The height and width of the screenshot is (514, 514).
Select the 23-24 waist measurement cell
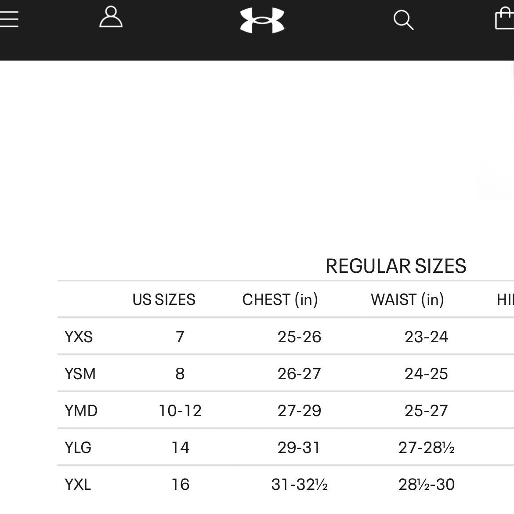[x=426, y=337]
